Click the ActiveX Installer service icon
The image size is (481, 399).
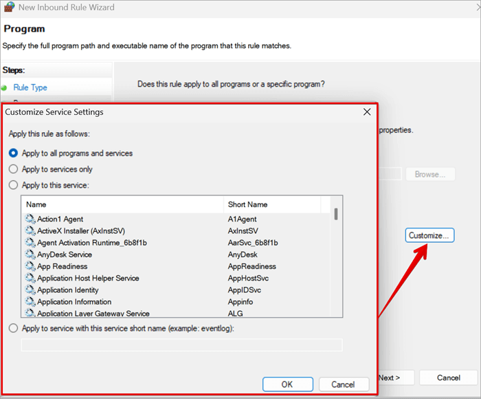(x=30, y=231)
